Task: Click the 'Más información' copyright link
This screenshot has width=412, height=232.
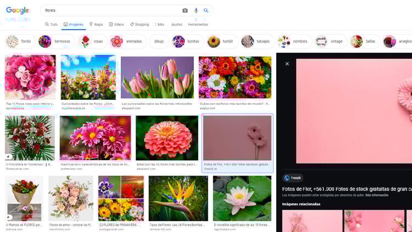Action: click(x=376, y=195)
